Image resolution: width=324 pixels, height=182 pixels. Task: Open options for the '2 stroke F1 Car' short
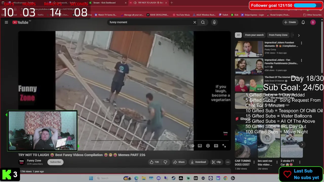click(x=300, y=162)
